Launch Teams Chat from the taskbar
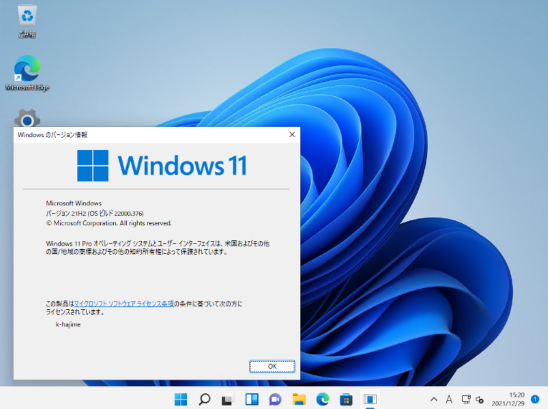Viewport: 548px width, 409px height. point(275,399)
